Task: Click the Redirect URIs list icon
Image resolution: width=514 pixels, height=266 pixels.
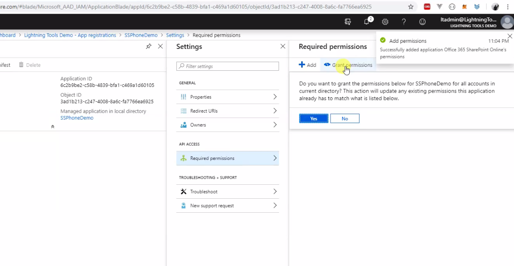Action: click(183, 111)
